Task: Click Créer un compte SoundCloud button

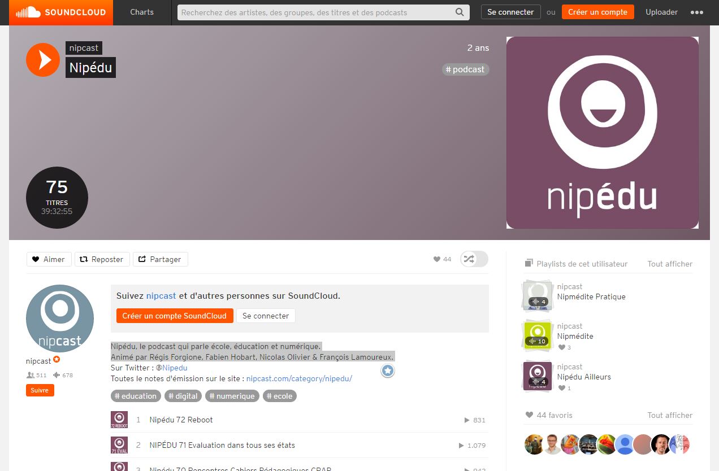Action: 175,316
